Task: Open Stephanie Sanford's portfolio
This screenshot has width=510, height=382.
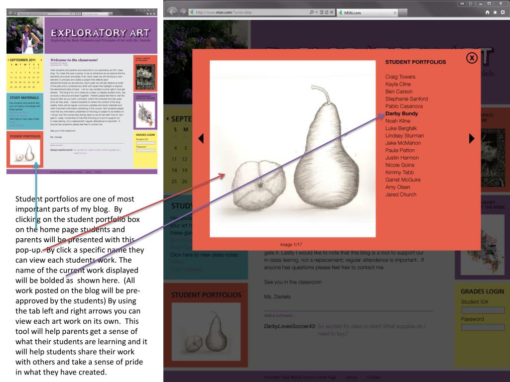Action: 406,99
